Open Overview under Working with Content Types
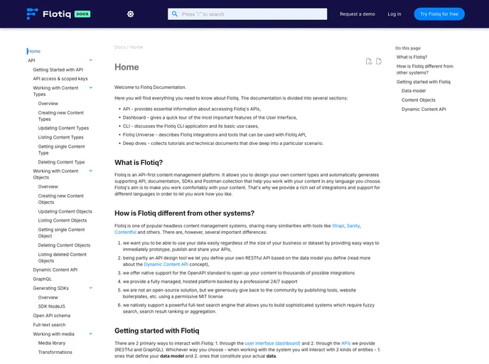This screenshot has width=489, height=364. [48, 103]
